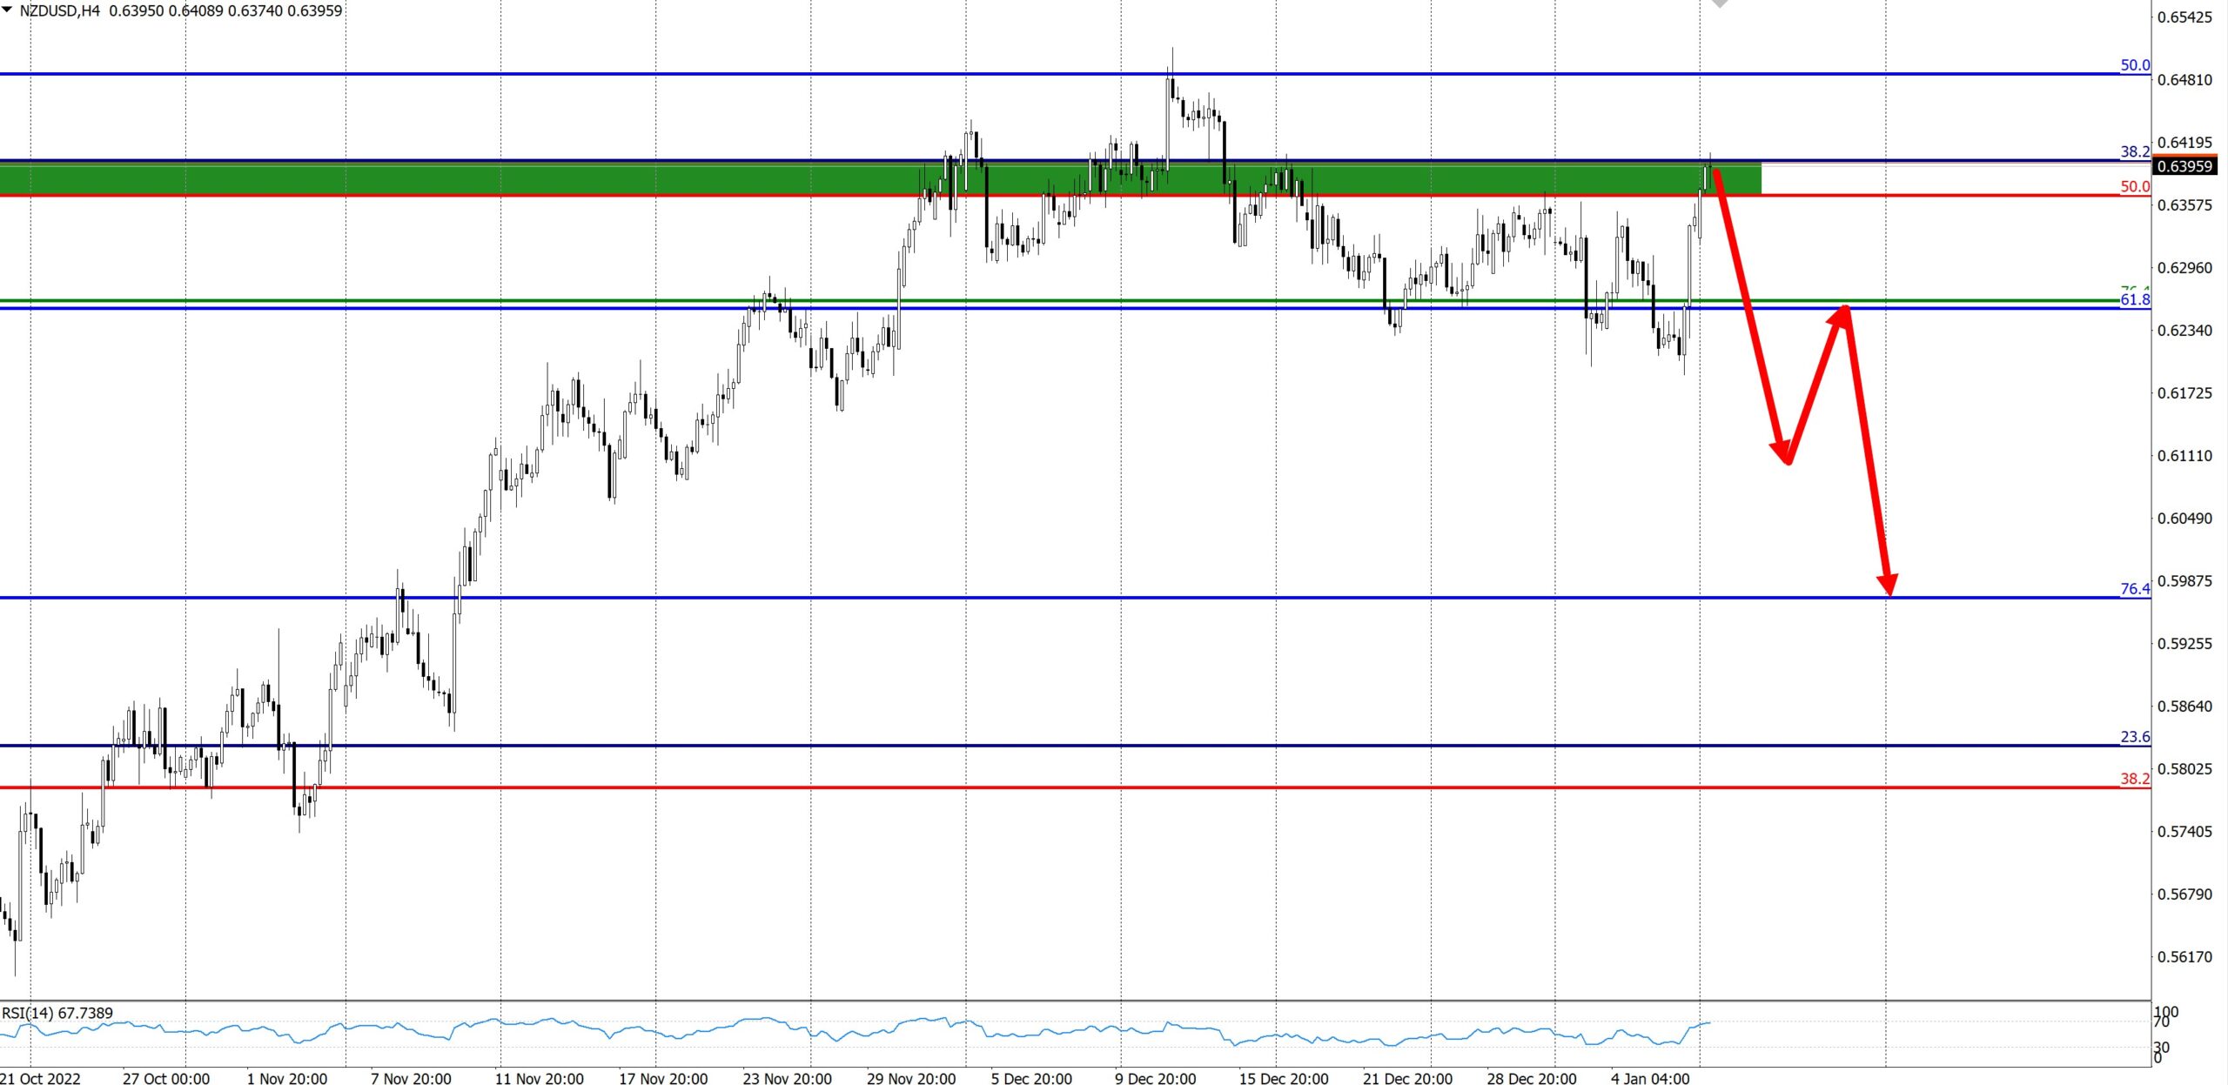Click the red 38.2 label near 0.58025
The width and height of the screenshot is (2228, 1085).
pyautogui.click(x=2134, y=779)
